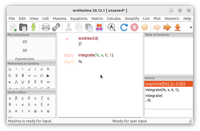This screenshot has width=200, height=131.
Task: Evaluate cells with the orange right arrow
Action: tap(167, 27)
